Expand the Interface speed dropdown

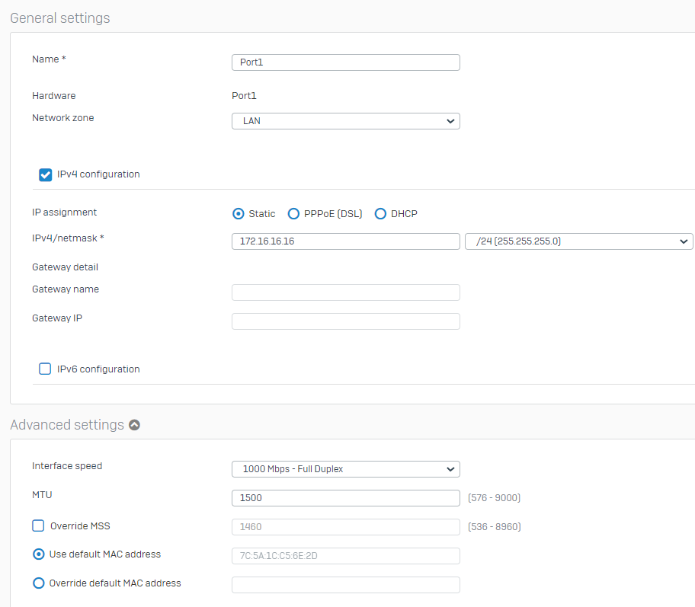pyautogui.click(x=346, y=469)
